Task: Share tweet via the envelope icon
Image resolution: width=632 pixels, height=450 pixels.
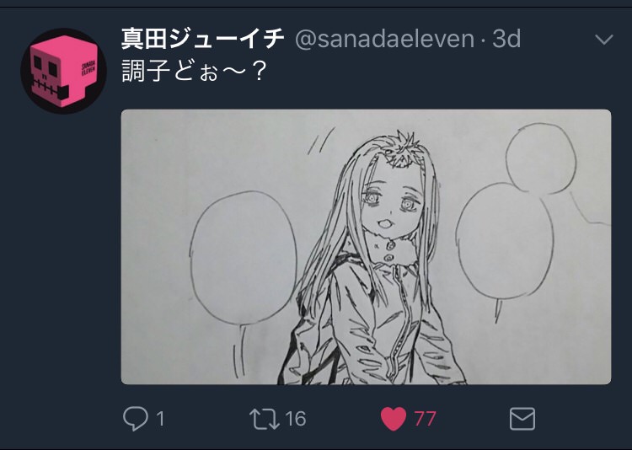Action: [522, 418]
